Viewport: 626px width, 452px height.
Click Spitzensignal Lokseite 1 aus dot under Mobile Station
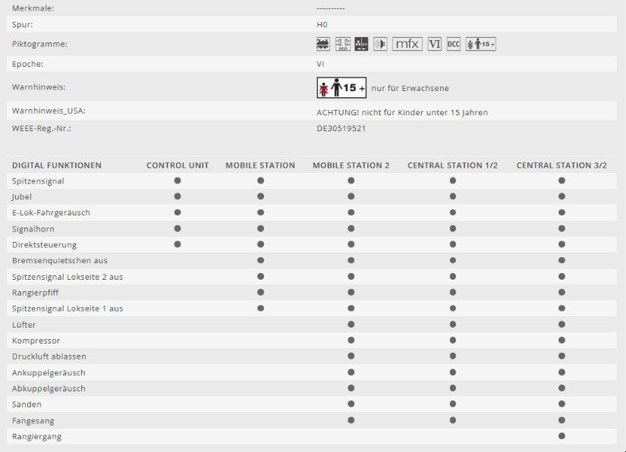(x=261, y=309)
